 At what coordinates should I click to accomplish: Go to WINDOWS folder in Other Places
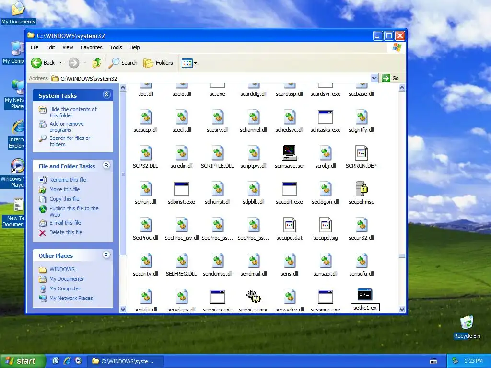[62, 269]
